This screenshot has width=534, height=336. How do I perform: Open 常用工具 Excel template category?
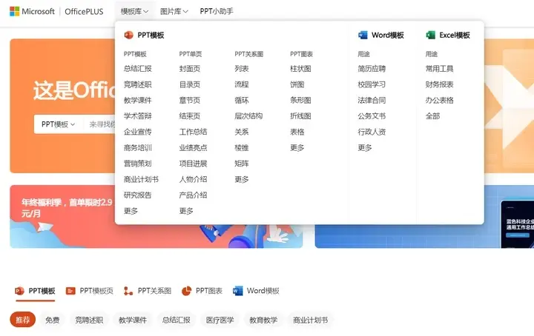(439, 69)
